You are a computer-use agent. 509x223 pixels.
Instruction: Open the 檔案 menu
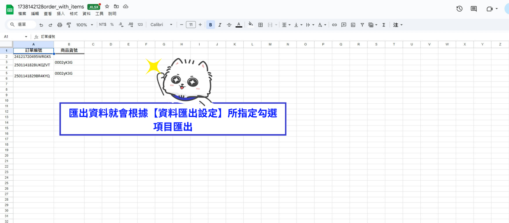pyautogui.click(x=22, y=14)
